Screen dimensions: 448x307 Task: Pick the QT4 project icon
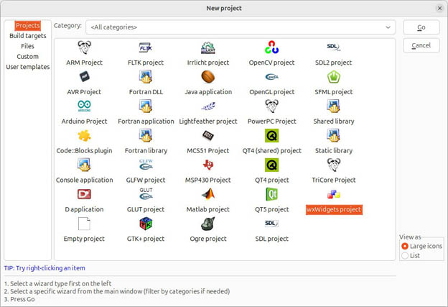[x=271, y=165]
